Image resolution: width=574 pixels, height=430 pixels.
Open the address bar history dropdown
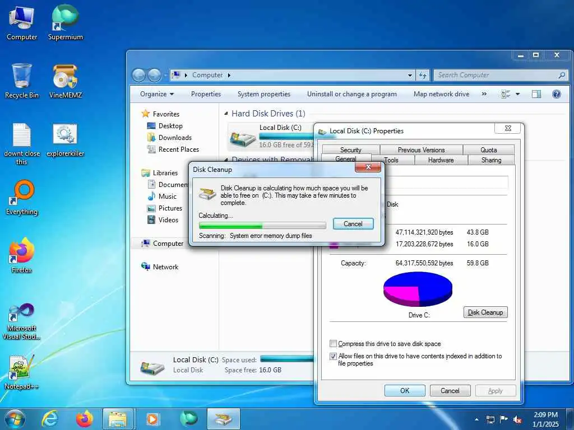point(410,75)
